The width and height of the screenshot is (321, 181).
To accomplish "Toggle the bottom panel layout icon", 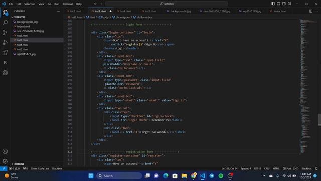I will [279, 4].
